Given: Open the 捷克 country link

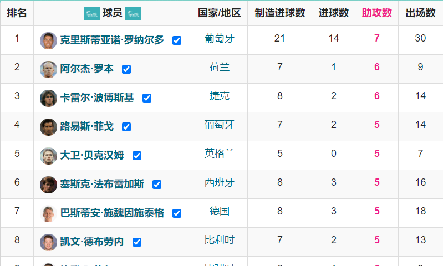Looking at the screenshot, I should point(220,96).
